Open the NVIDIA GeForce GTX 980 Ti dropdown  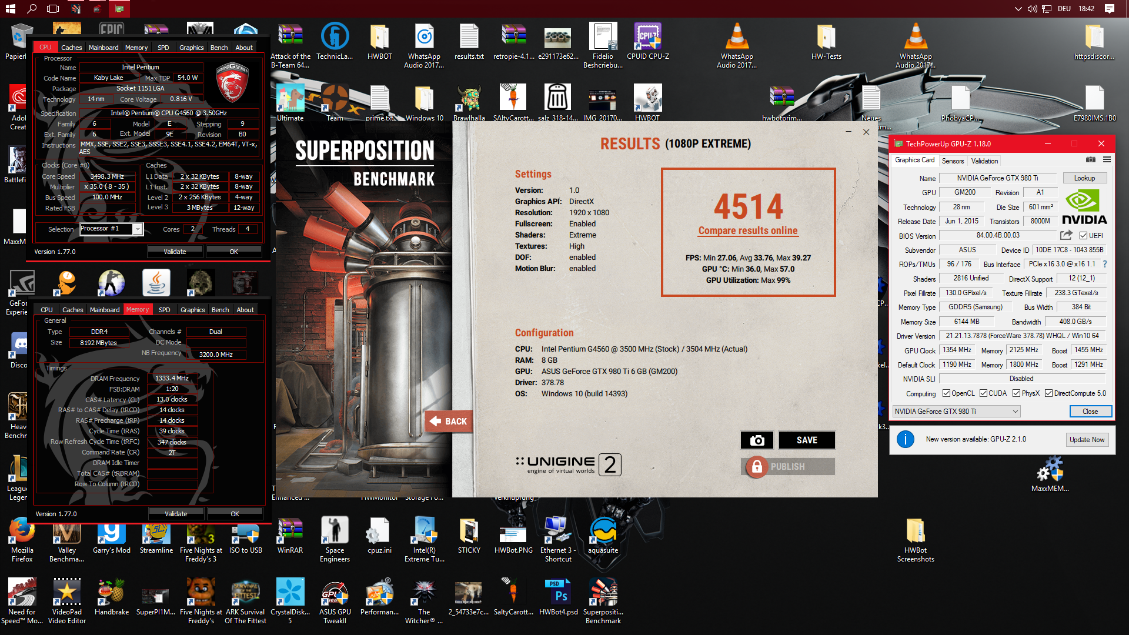(x=956, y=412)
